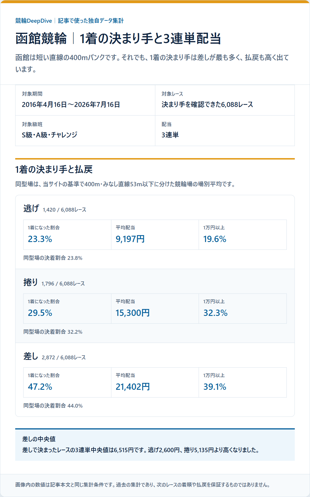Click the 差し row heading

tap(31, 356)
